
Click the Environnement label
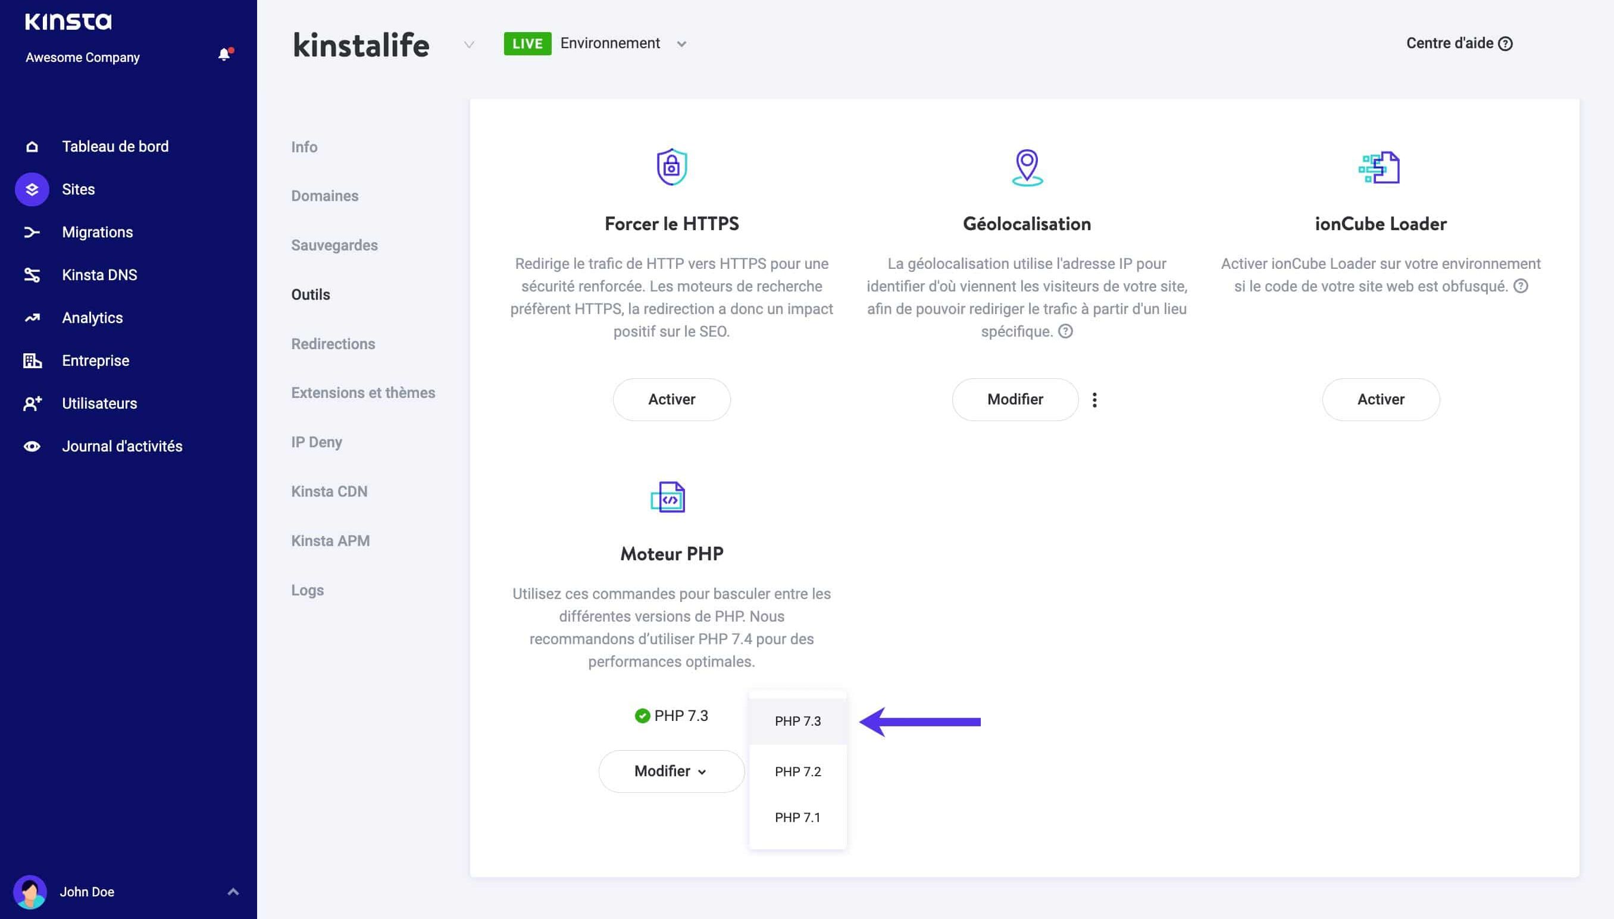610,43
